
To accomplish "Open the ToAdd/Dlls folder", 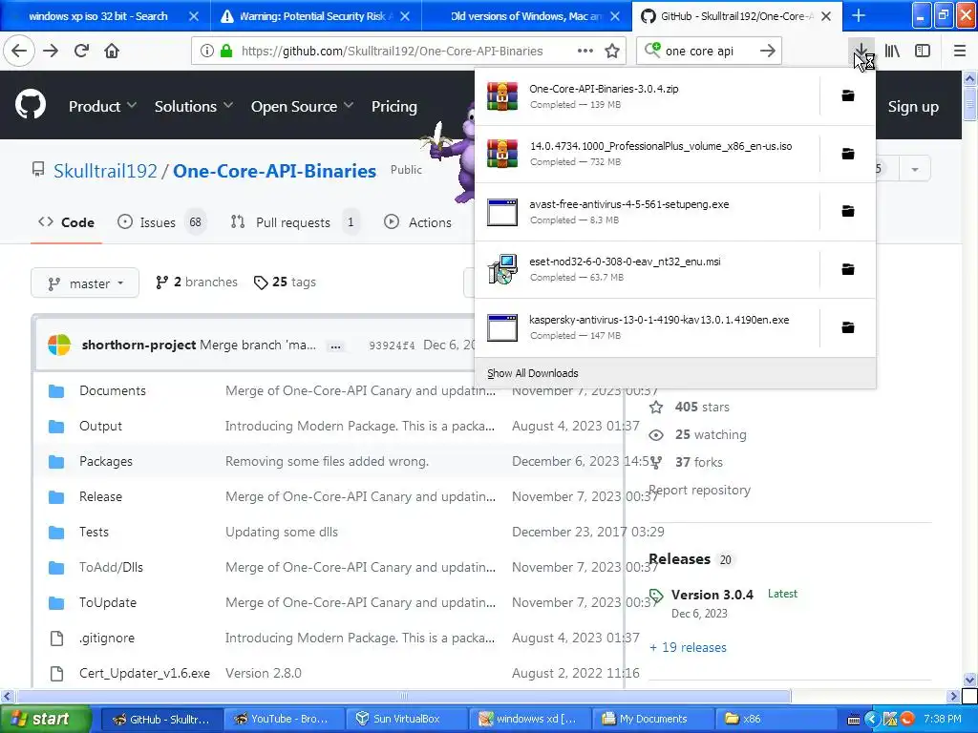I will coord(111,567).
